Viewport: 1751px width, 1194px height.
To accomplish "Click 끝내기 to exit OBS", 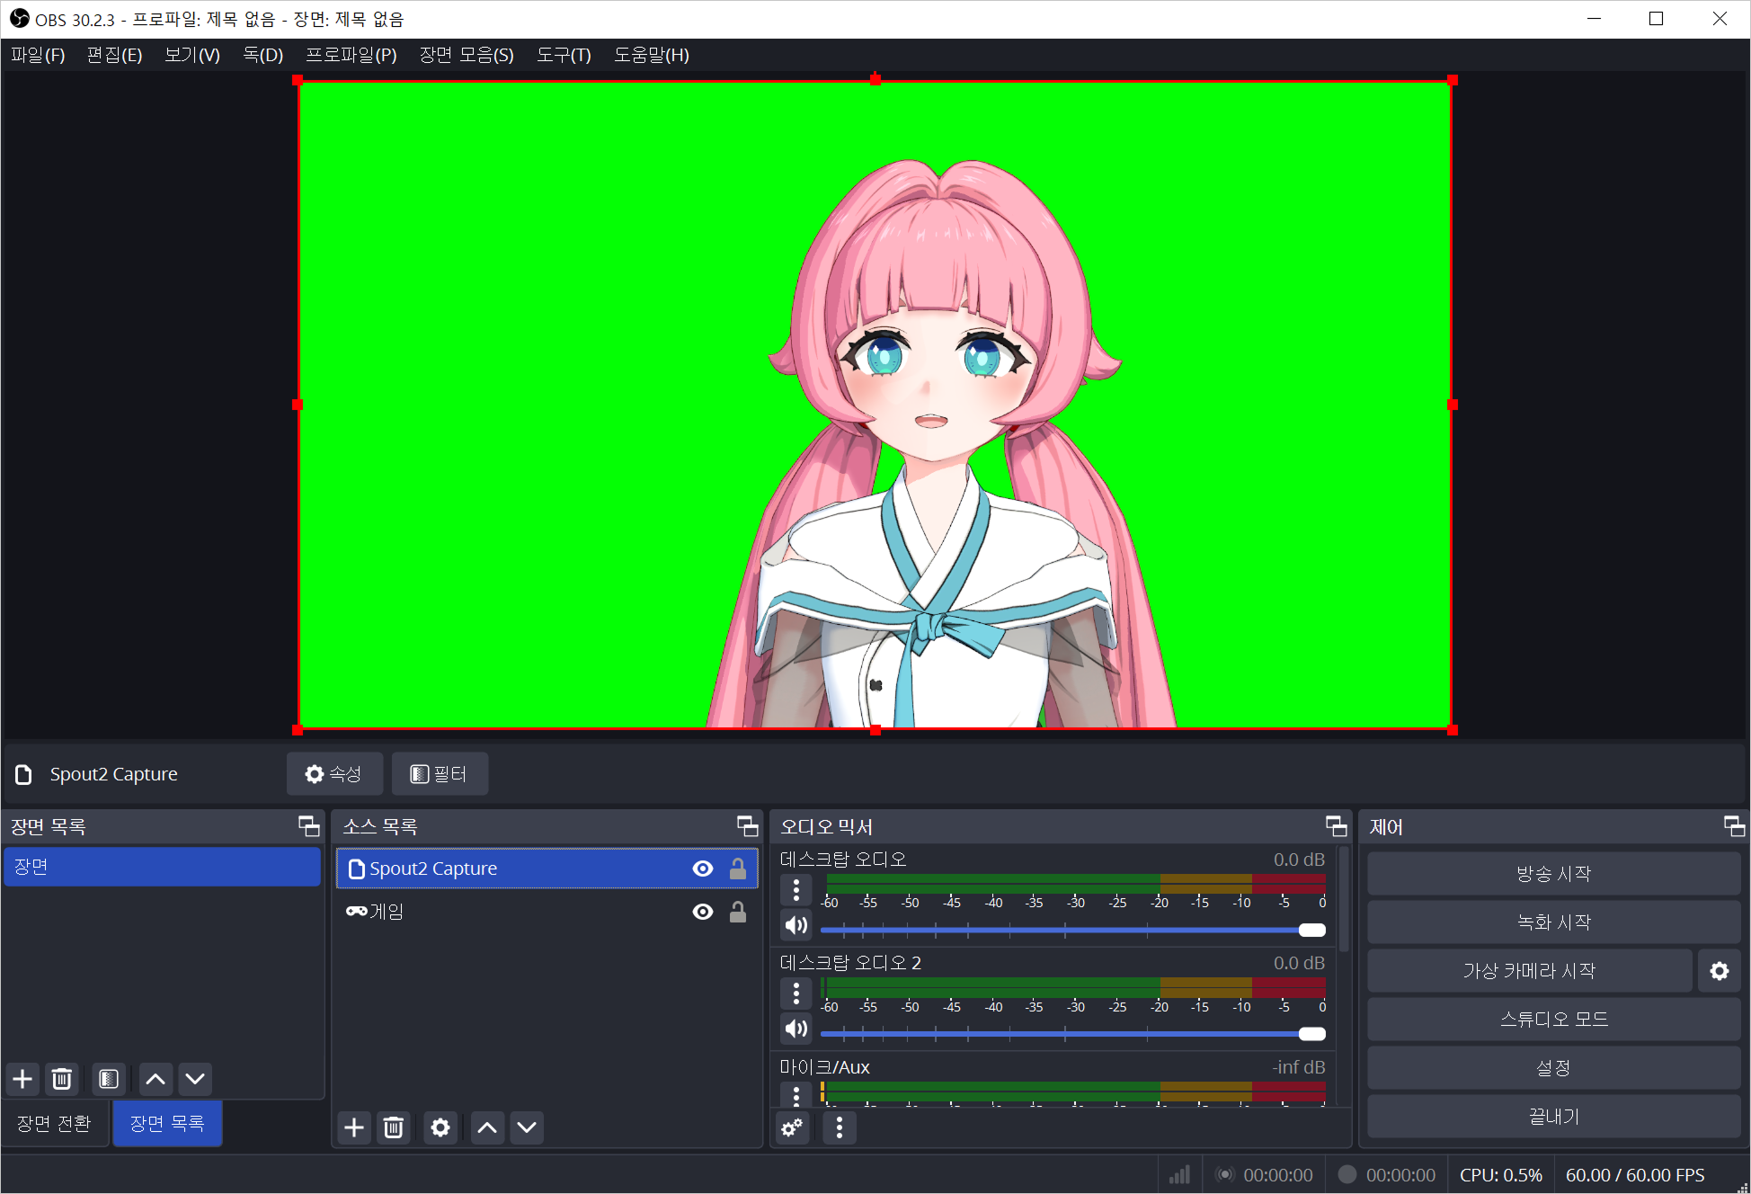I will pos(1553,1116).
